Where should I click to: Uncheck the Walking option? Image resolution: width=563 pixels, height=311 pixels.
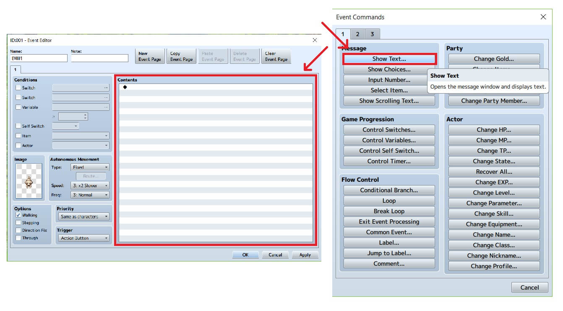[18, 215]
